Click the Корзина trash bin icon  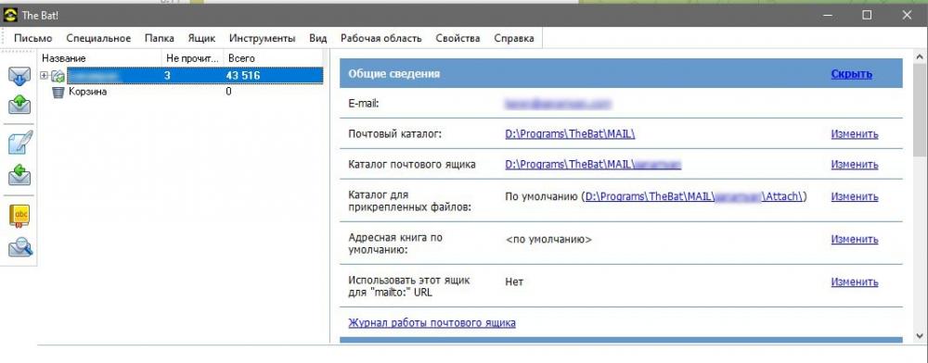click(58, 92)
